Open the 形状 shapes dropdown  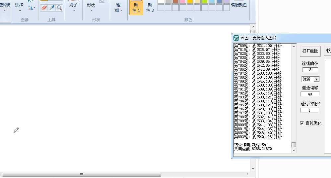[x=91, y=7]
